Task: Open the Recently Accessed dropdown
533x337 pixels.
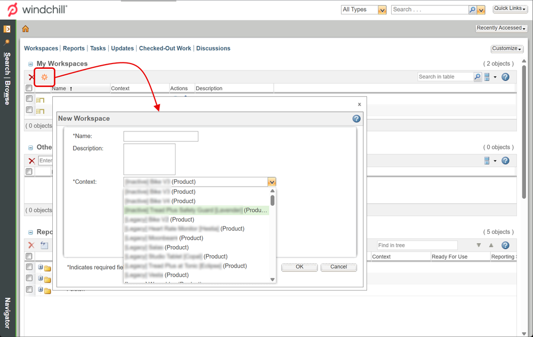Action: (501, 28)
